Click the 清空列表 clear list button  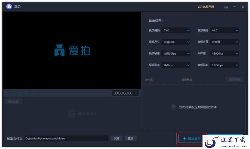tap(234, 79)
